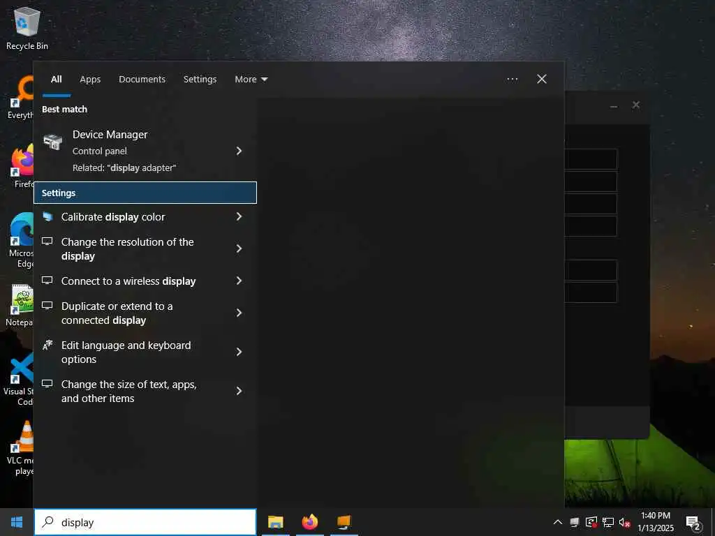Close the background window behind search

635,105
